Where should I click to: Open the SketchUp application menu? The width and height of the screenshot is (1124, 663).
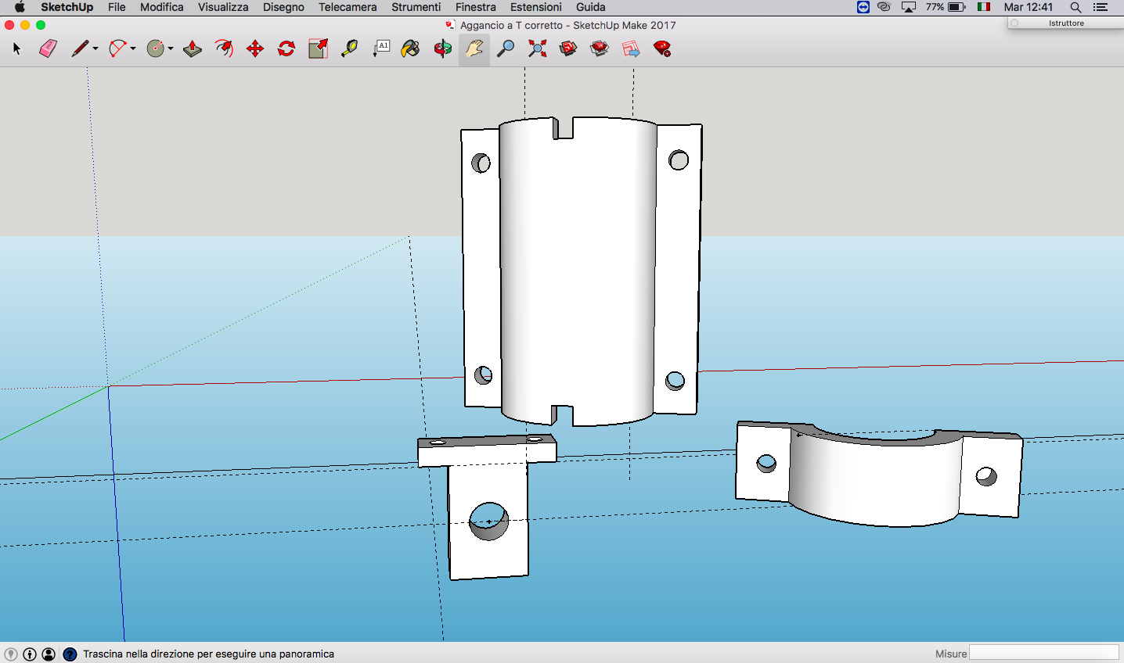67,7
